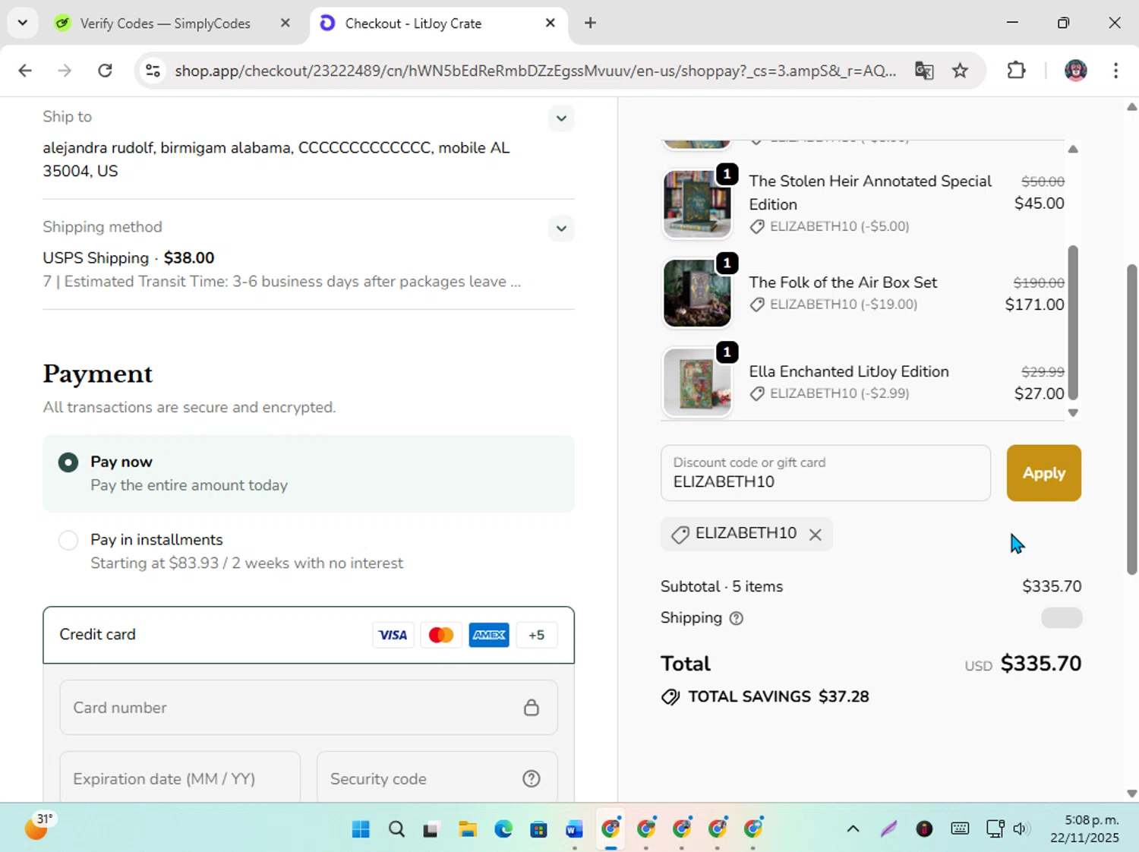This screenshot has height=852, width=1139.
Task: Click the lock icon in Card number
Action: point(532,708)
